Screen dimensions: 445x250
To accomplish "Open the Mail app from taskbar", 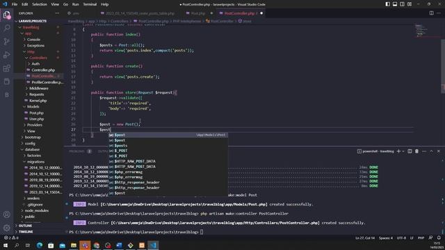I will pos(62,245).
